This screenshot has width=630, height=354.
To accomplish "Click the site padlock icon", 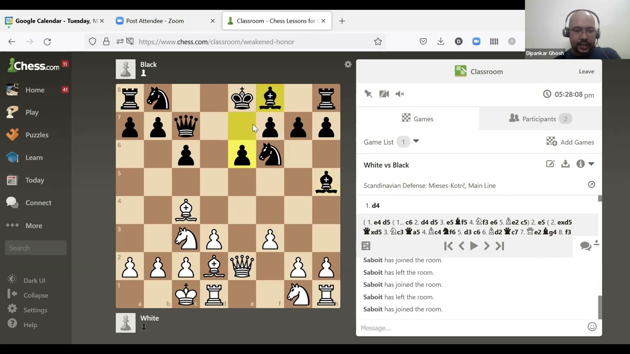I will point(106,42).
